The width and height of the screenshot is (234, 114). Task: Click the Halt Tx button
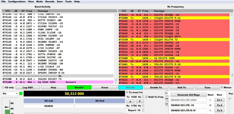pyautogui.click(x=182, y=88)
